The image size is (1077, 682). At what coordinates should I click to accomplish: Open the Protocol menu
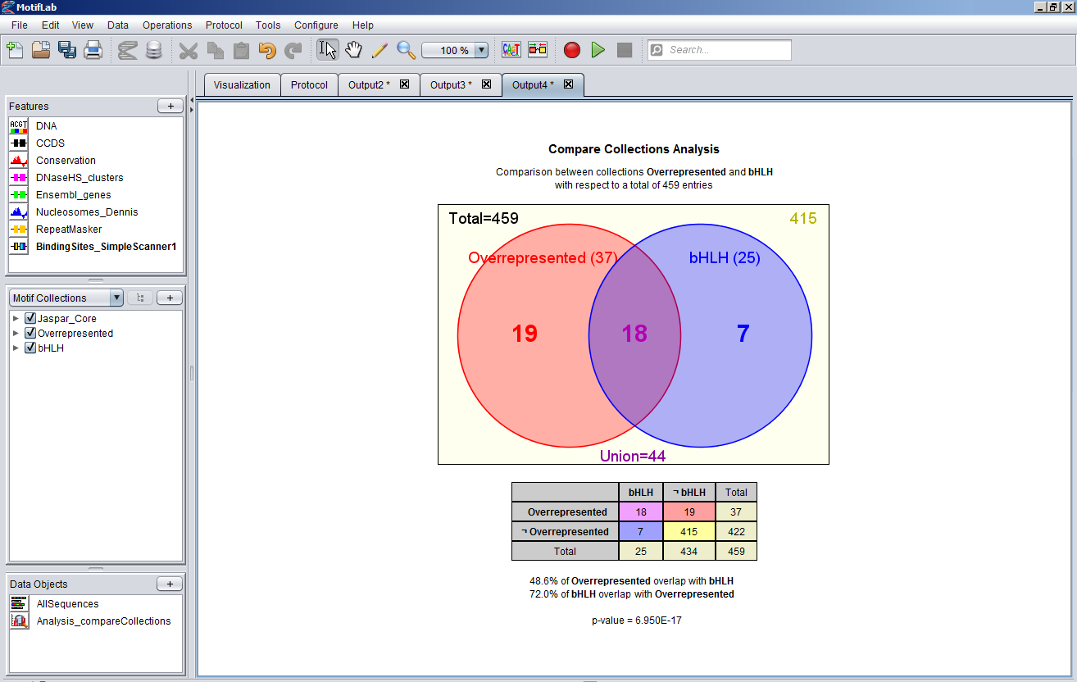click(x=224, y=25)
